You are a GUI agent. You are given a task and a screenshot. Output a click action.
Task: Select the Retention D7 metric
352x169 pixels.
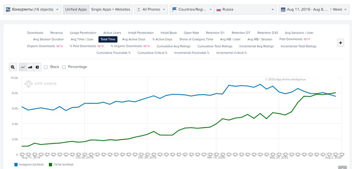click(x=241, y=33)
